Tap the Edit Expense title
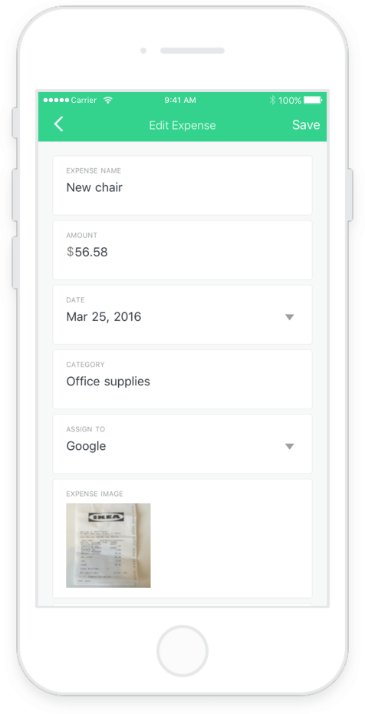The height and width of the screenshot is (714, 365). [x=182, y=125]
